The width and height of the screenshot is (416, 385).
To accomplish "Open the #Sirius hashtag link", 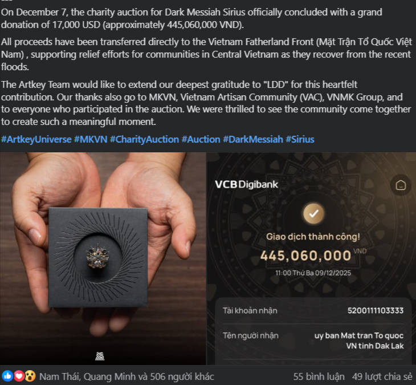I will click(x=300, y=139).
